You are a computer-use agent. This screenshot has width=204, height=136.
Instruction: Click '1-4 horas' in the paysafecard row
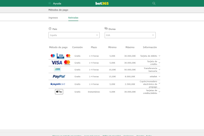tap(94, 84)
